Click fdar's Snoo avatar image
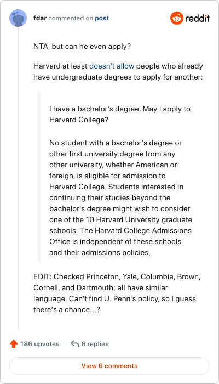This screenshot has height=384, width=219. click(x=18, y=18)
